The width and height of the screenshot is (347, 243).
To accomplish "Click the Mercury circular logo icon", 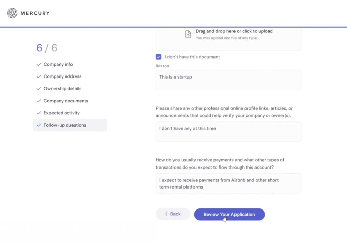I will click(x=12, y=13).
